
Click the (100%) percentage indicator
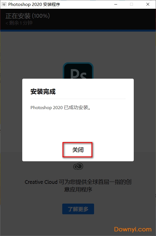click(41, 16)
